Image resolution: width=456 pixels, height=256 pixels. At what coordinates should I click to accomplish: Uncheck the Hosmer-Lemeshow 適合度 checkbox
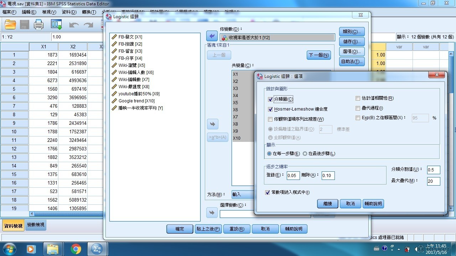point(270,109)
